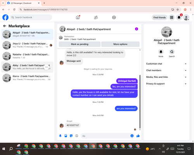194x155 pixels.
Task: Open the Facebook logo home link
Action: click(5, 17)
